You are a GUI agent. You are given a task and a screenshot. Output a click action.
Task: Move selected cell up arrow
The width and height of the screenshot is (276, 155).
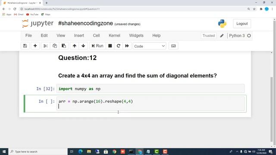[75, 46]
